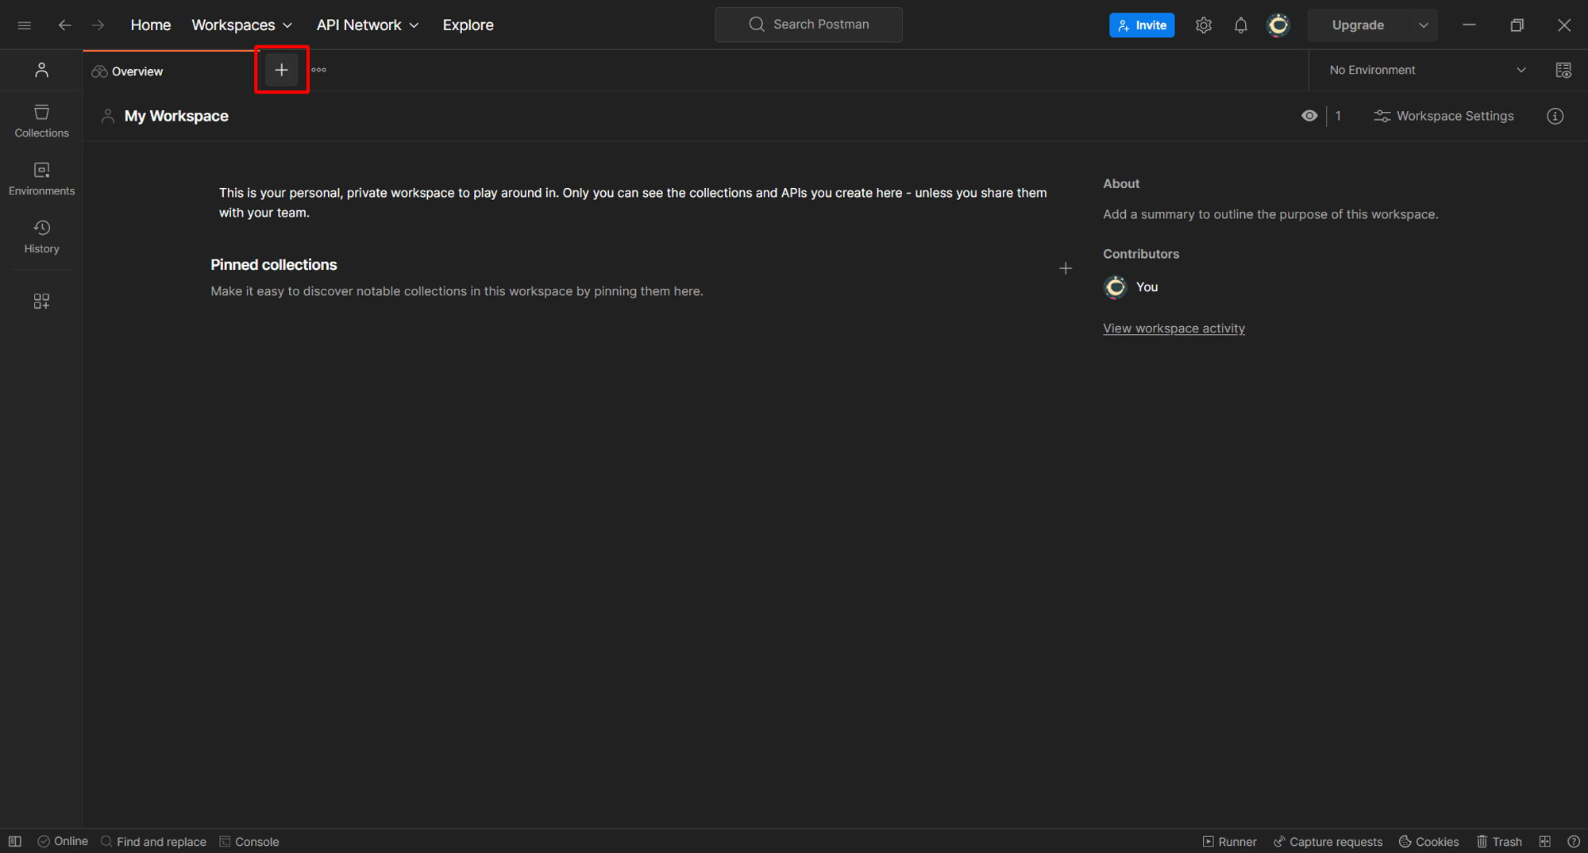Click the workspace watch eye icon
The height and width of the screenshot is (853, 1588).
(1309, 116)
